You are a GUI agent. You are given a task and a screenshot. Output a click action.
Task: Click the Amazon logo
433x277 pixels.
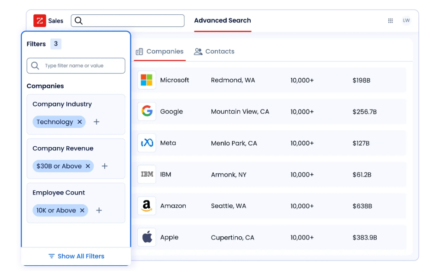click(x=147, y=206)
